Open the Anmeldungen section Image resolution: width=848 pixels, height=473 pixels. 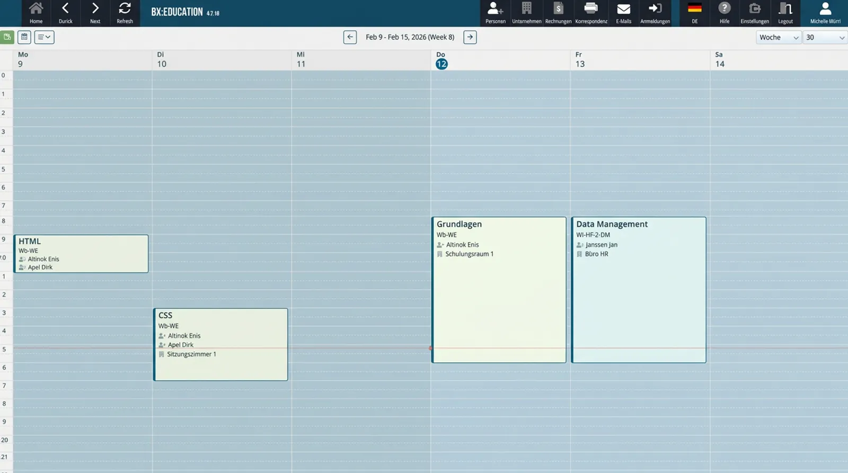point(655,13)
